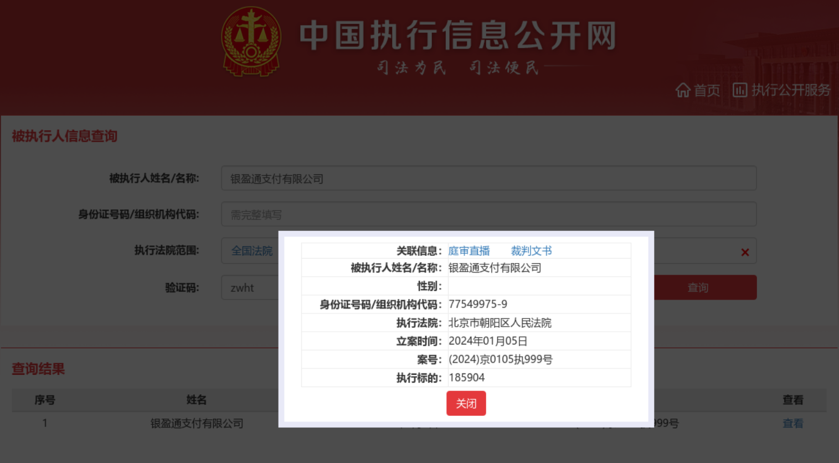Screen dimensions: 839x463
Task: Open the 全国法院 court scope selector
Action: [x=252, y=251]
